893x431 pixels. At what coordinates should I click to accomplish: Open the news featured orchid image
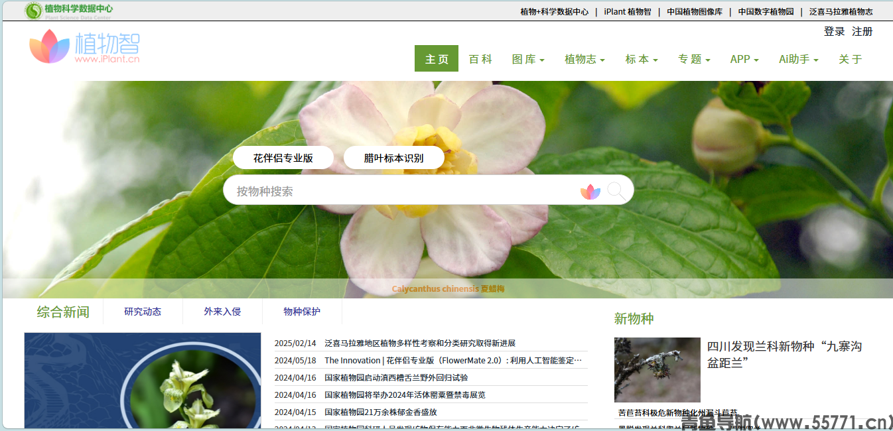click(143, 381)
